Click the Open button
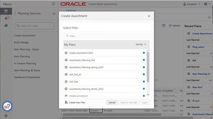The width and height of the screenshot is (213, 119). [x=145, y=102]
